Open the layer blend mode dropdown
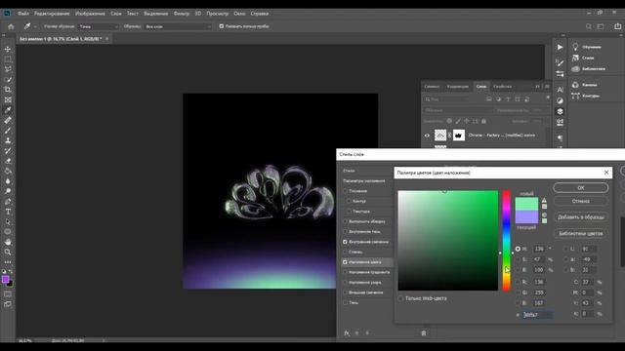Image resolution: width=625 pixels, height=351 pixels. click(458, 110)
